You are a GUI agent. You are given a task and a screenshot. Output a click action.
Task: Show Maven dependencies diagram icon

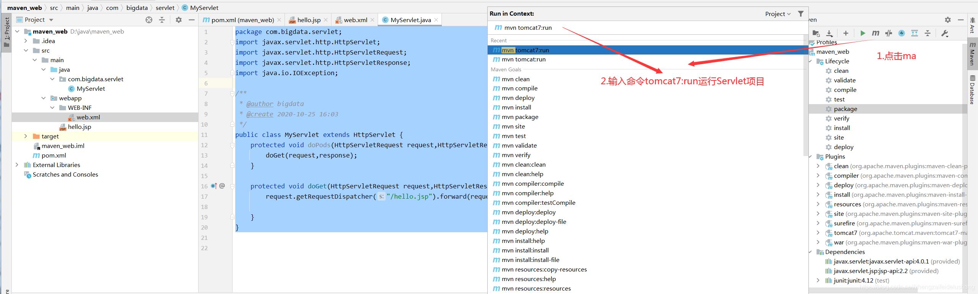[x=915, y=33]
